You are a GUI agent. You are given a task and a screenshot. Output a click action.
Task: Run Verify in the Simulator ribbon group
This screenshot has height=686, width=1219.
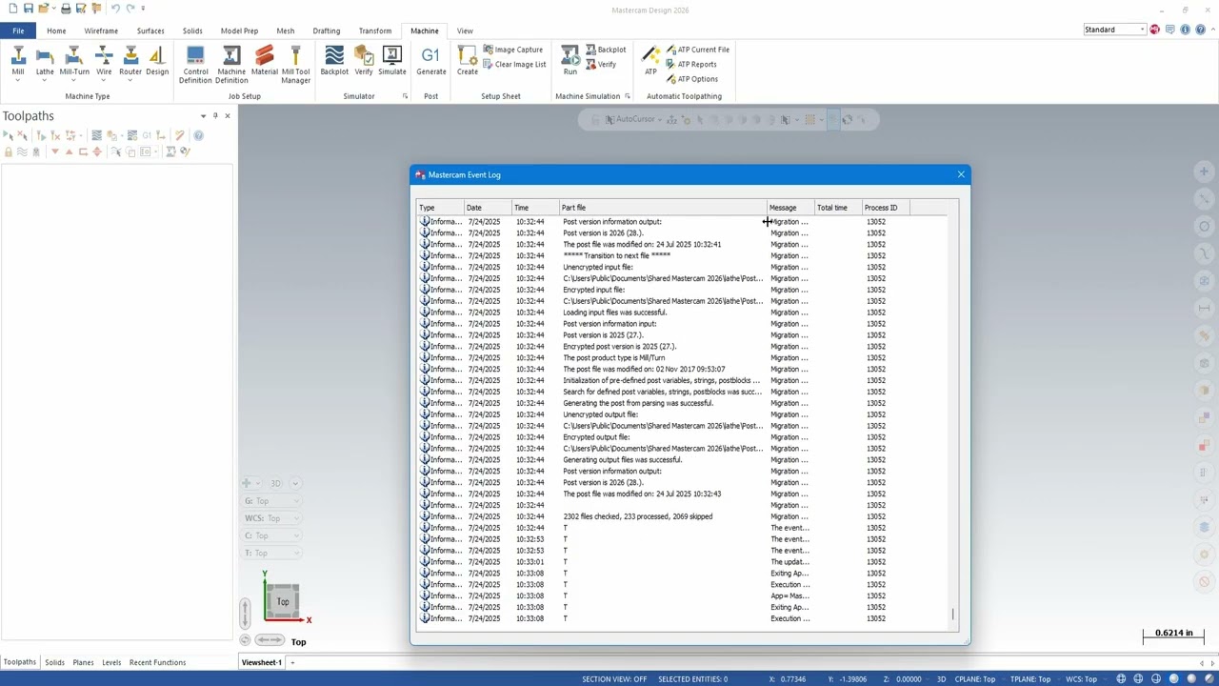(x=364, y=61)
